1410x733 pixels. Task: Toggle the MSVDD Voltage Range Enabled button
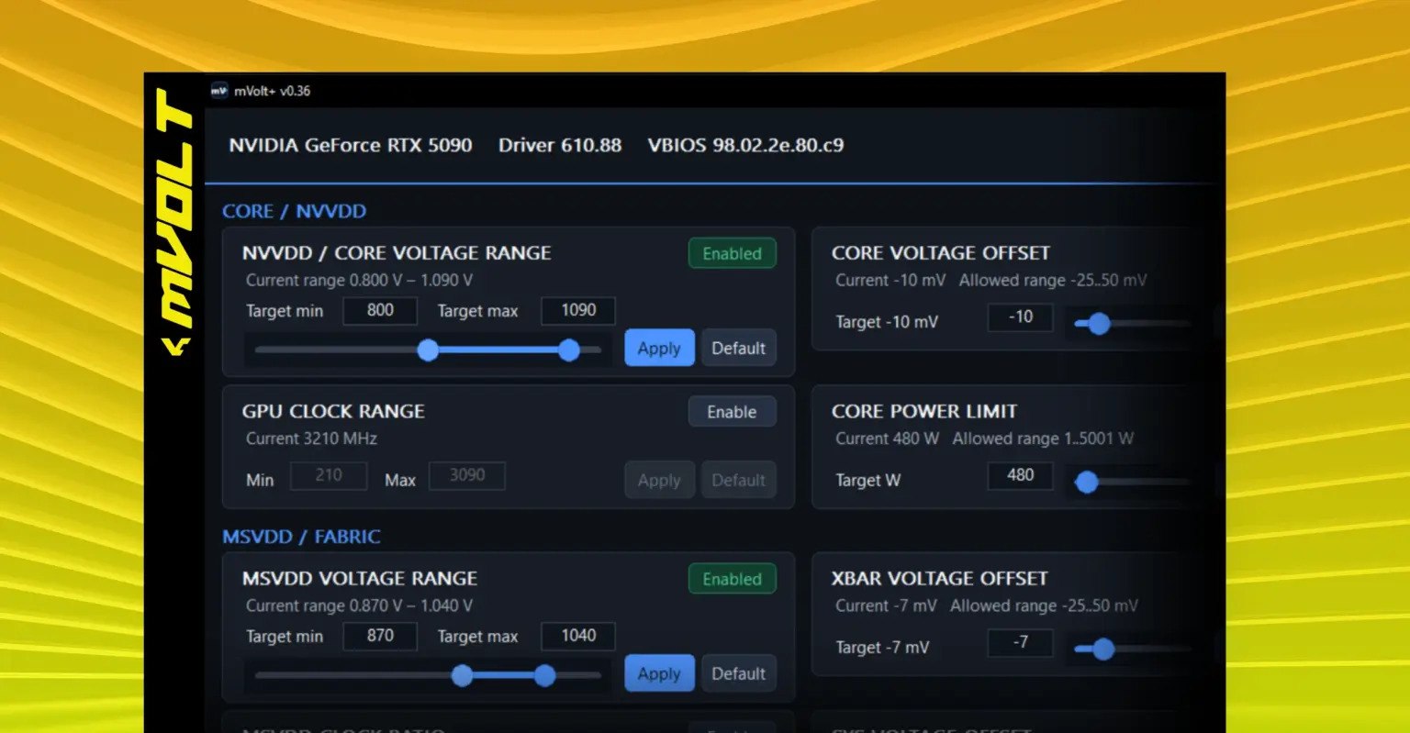[x=733, y=579]
